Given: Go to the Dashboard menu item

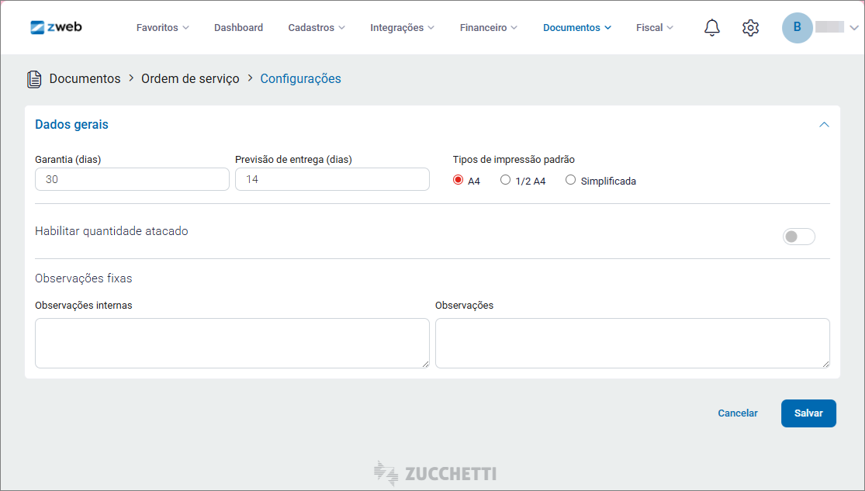Looking at the screenshot, I should coord(238,28).
